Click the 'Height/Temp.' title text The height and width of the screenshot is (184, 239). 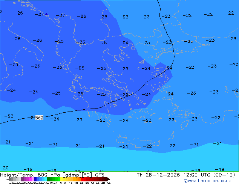17,175
